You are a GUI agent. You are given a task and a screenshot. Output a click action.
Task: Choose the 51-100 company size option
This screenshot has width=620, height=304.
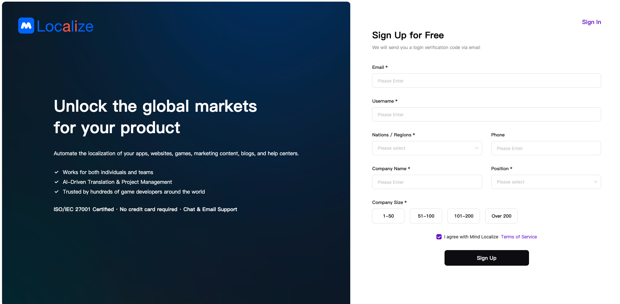[426, 216]
